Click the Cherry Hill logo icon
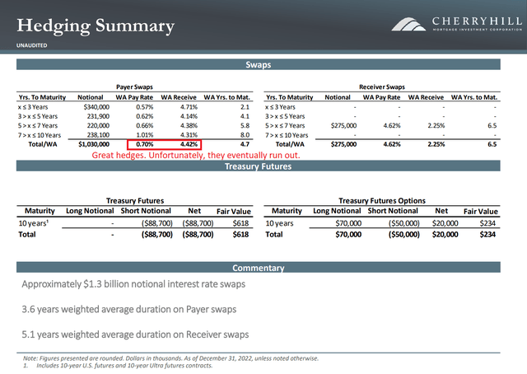The width and height of the screenshot is (527, 374). click(408, 24)
